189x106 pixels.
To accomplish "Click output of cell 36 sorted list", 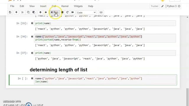I will click(90, 45).
